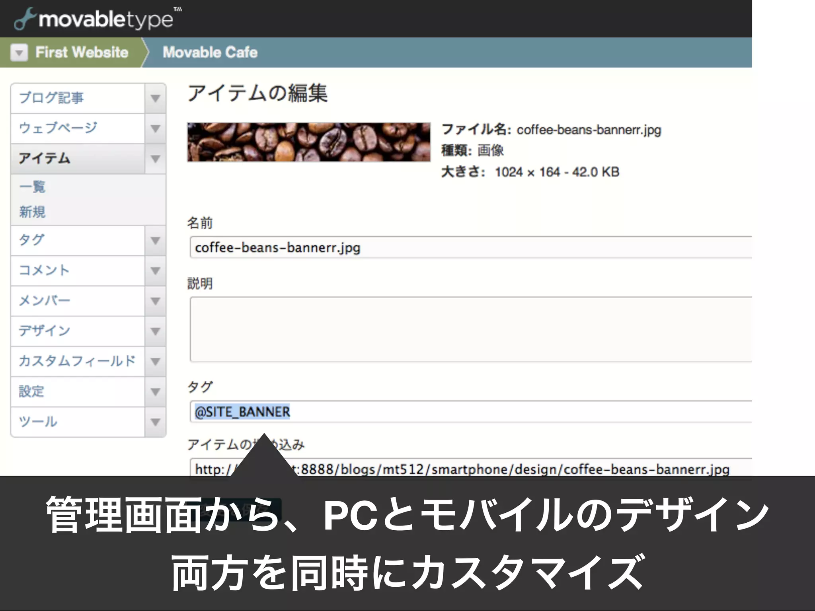Open the ブログ記事 menu
The height and width of the screenshot is (611, 815).
[78, 98]
